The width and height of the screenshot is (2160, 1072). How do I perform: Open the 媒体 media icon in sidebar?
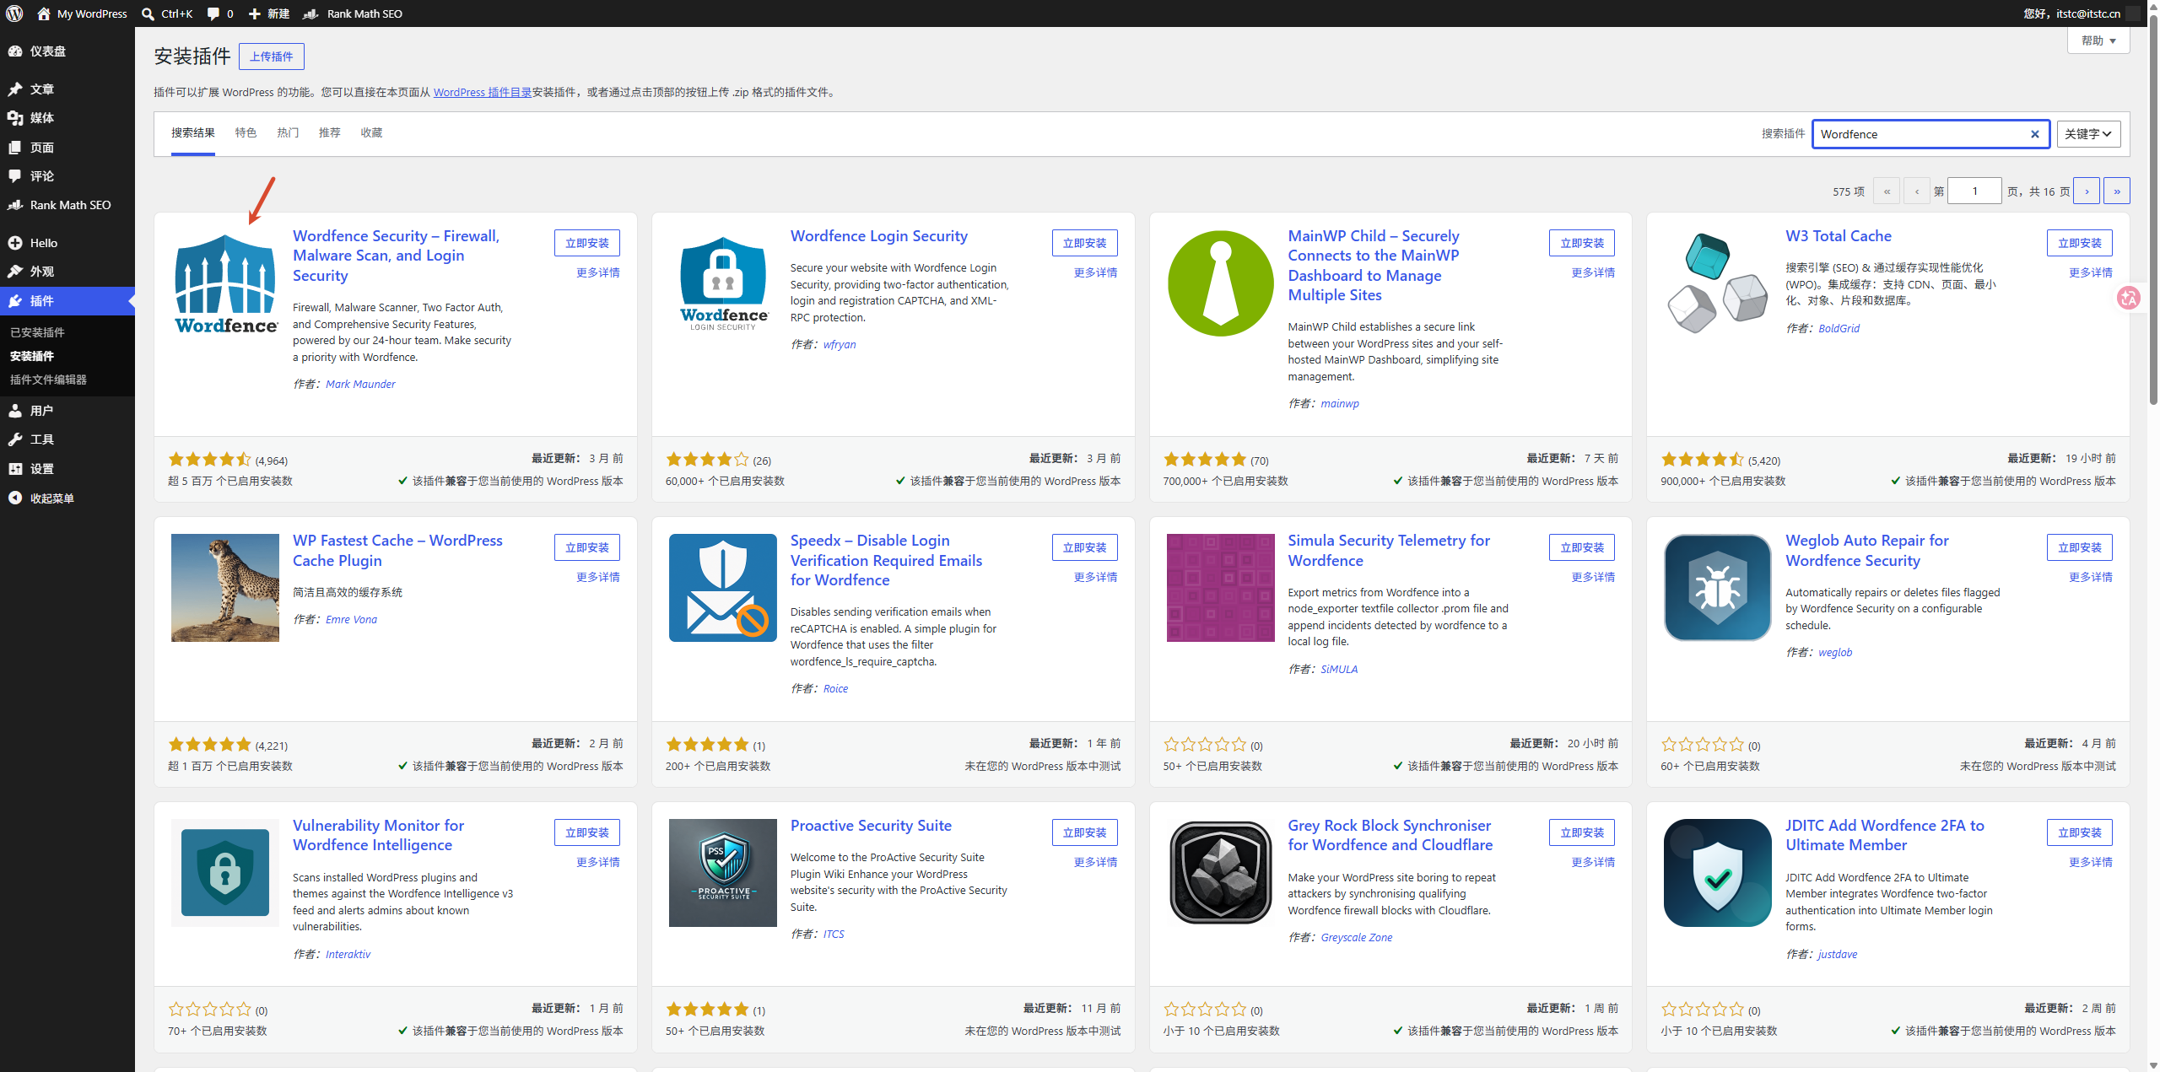pos(15,118)
